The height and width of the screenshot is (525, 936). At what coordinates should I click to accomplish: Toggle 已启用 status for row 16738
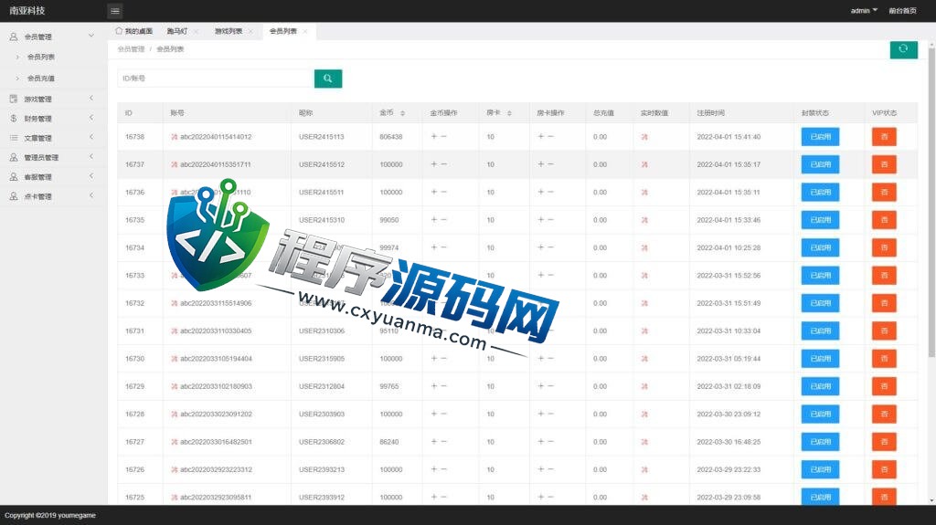pyautogui.click(x=820, y=137)
